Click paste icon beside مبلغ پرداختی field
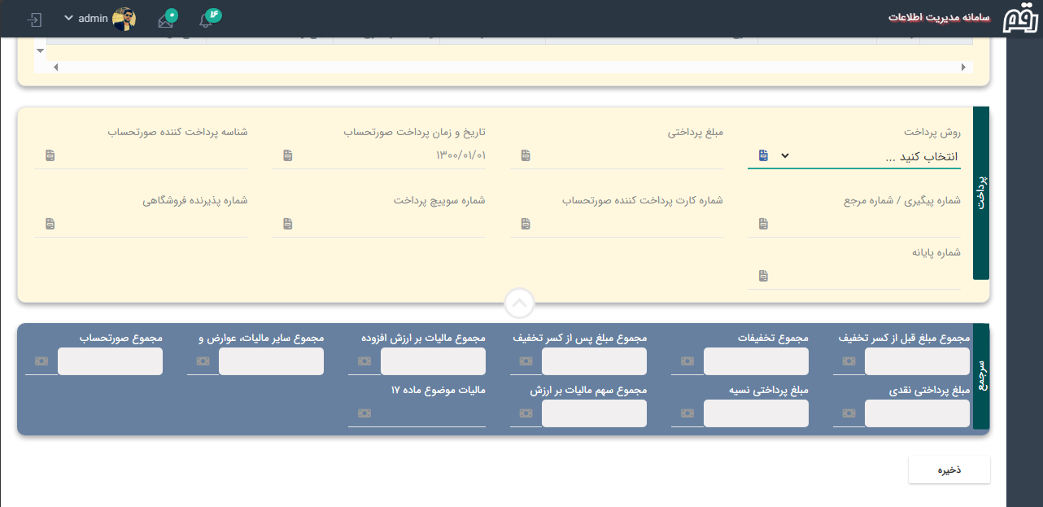The height and width of the screenshot is (507, 1043). point(526,153)
